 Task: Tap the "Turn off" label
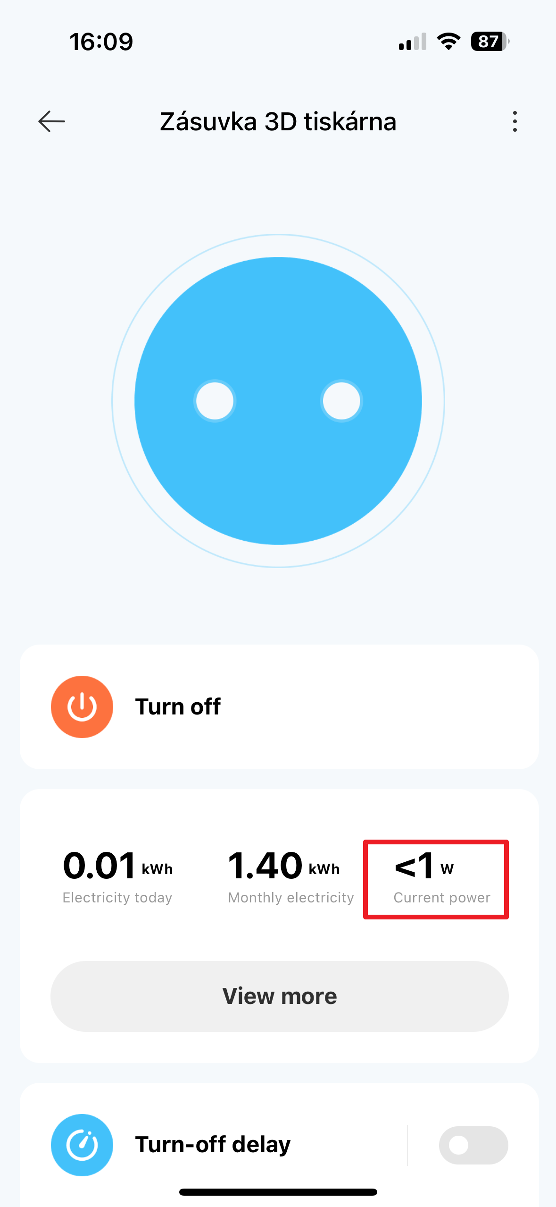178,707
